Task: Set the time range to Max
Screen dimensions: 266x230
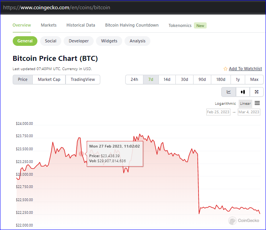Action: tap(254, 79)
